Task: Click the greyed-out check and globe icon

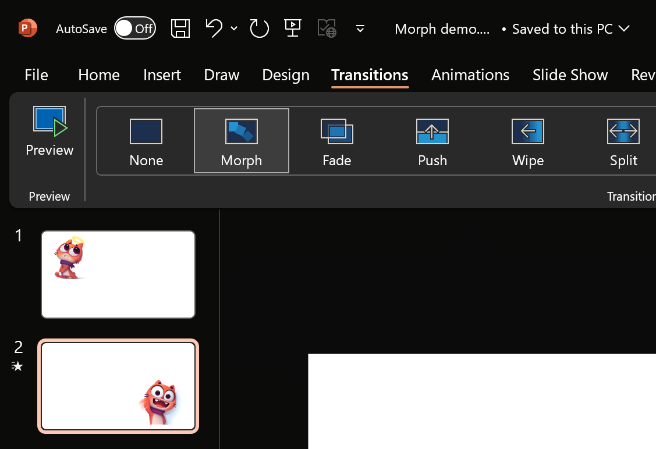Action: coord(327,28)
